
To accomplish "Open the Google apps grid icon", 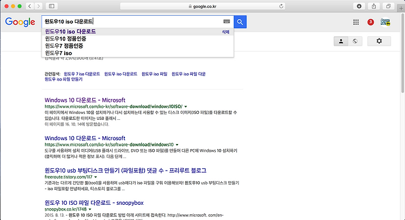I will click(356, 22).
